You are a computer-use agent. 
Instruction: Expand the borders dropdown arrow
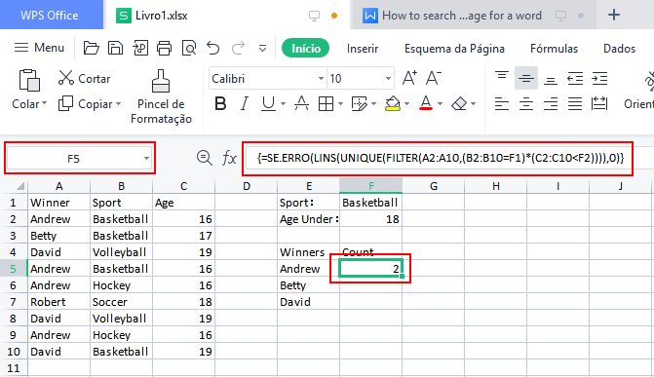(x=341, y=103)
